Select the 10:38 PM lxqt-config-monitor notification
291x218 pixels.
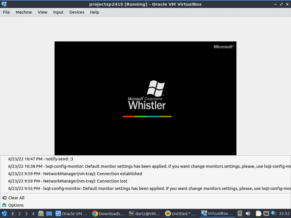click(145, 166)
